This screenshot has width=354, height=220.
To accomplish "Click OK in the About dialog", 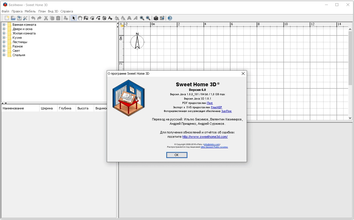I will (x=177, y=155).
